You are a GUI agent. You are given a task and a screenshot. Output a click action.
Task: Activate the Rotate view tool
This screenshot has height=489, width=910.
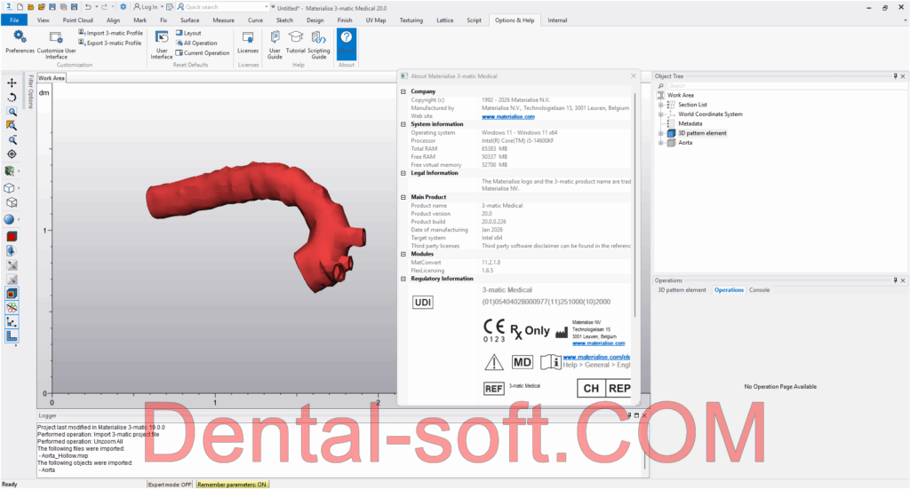[x=12, y=97]
